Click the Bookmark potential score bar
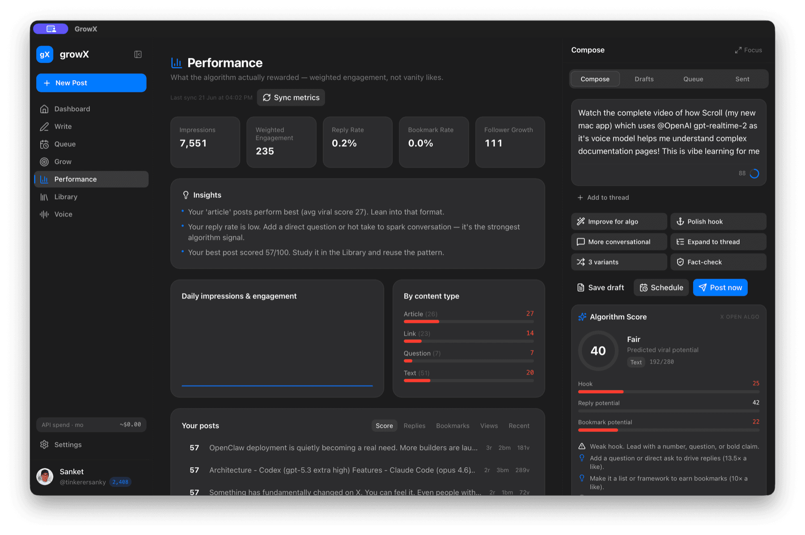The width and height of the screenshot is (805, 535). [x=669, y=430]
